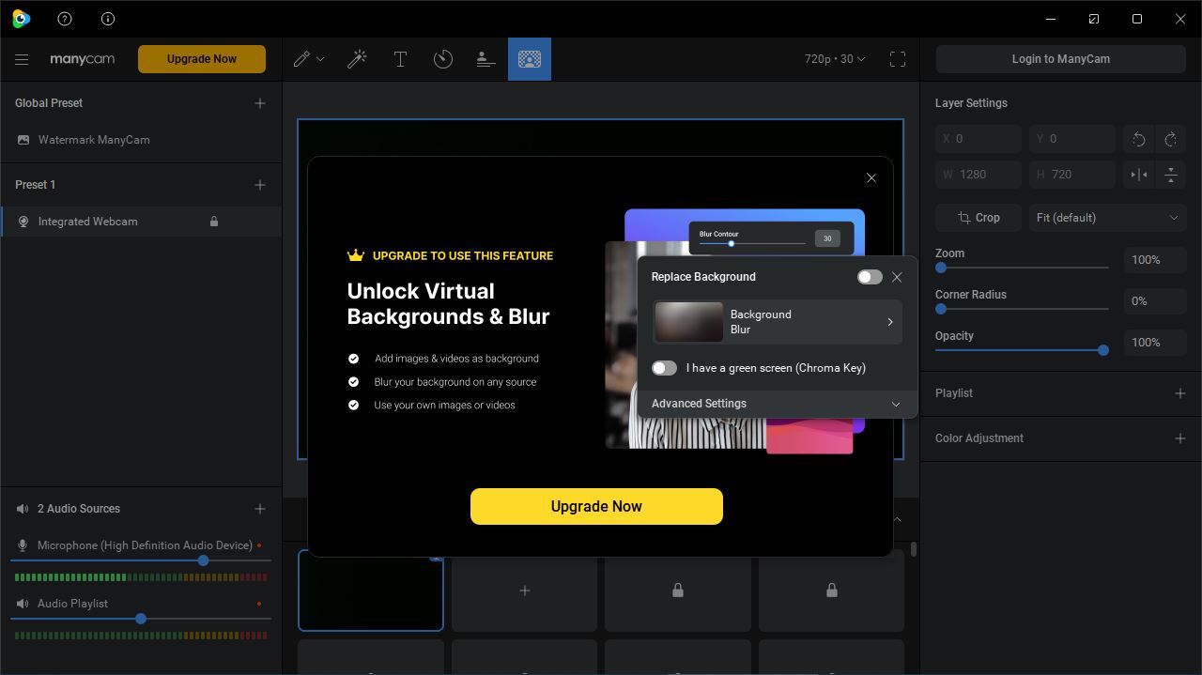This screenshot has width=1202, height=675.
Task: Click the ManyCam colorful app logo
Action: (21, 19)
